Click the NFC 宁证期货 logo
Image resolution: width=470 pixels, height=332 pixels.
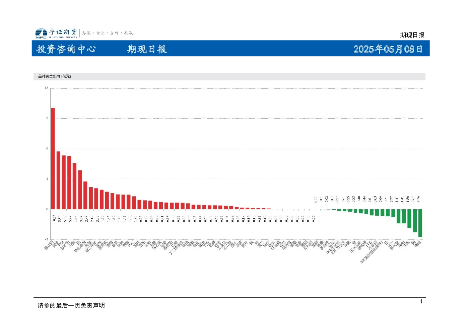click(x=56, y=33)
